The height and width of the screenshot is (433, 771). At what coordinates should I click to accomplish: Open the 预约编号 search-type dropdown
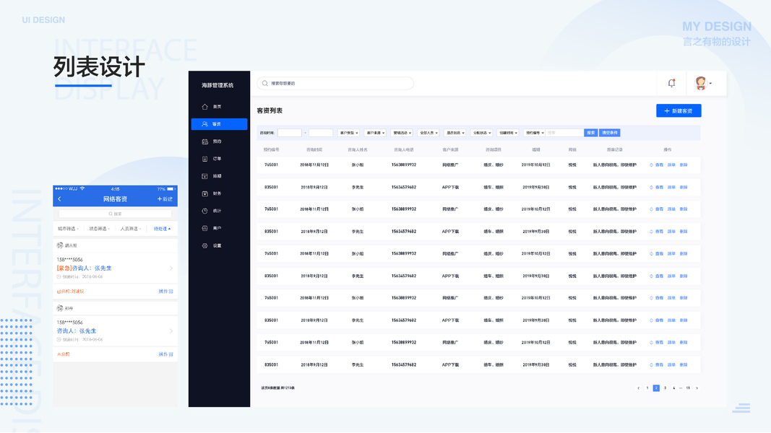535,133
